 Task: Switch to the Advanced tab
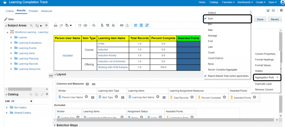46,11
